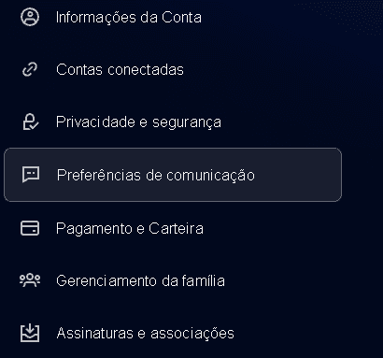Open Assinaturas e associações label
The height and width of the screenshot is (358, 383).
[145, 333]
